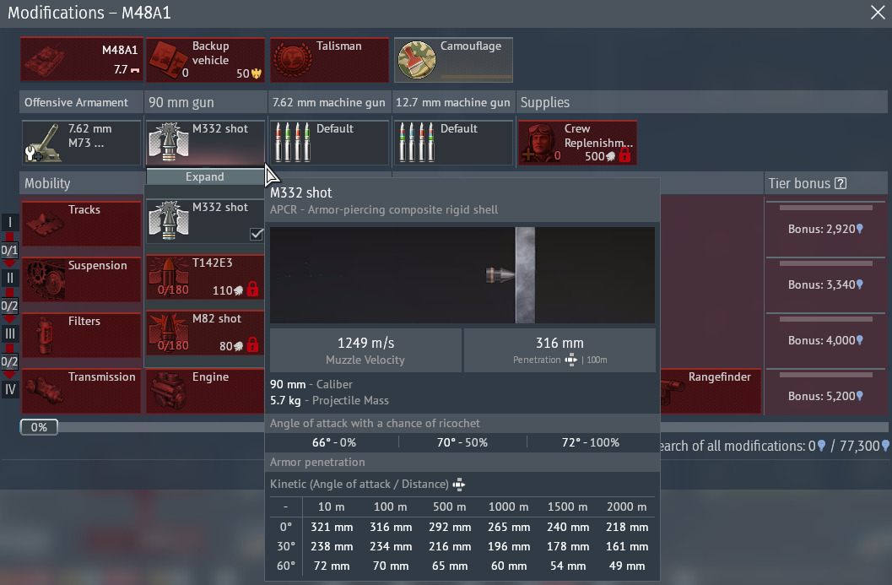
Task: Toggle the M332 shot checkbox
Action: (257, 235)
